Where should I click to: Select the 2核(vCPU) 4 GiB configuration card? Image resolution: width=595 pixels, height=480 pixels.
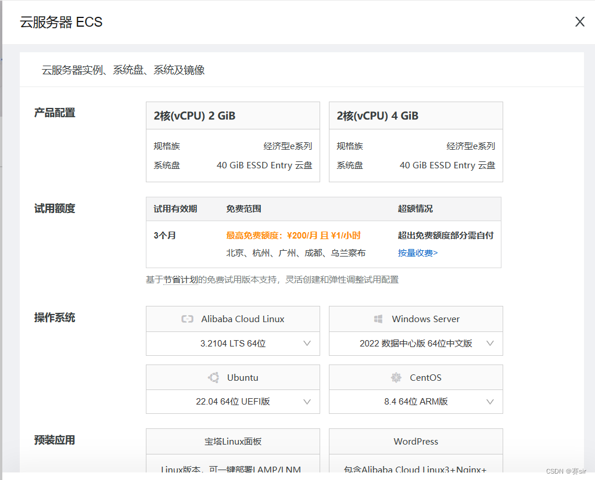click(415, 142)
